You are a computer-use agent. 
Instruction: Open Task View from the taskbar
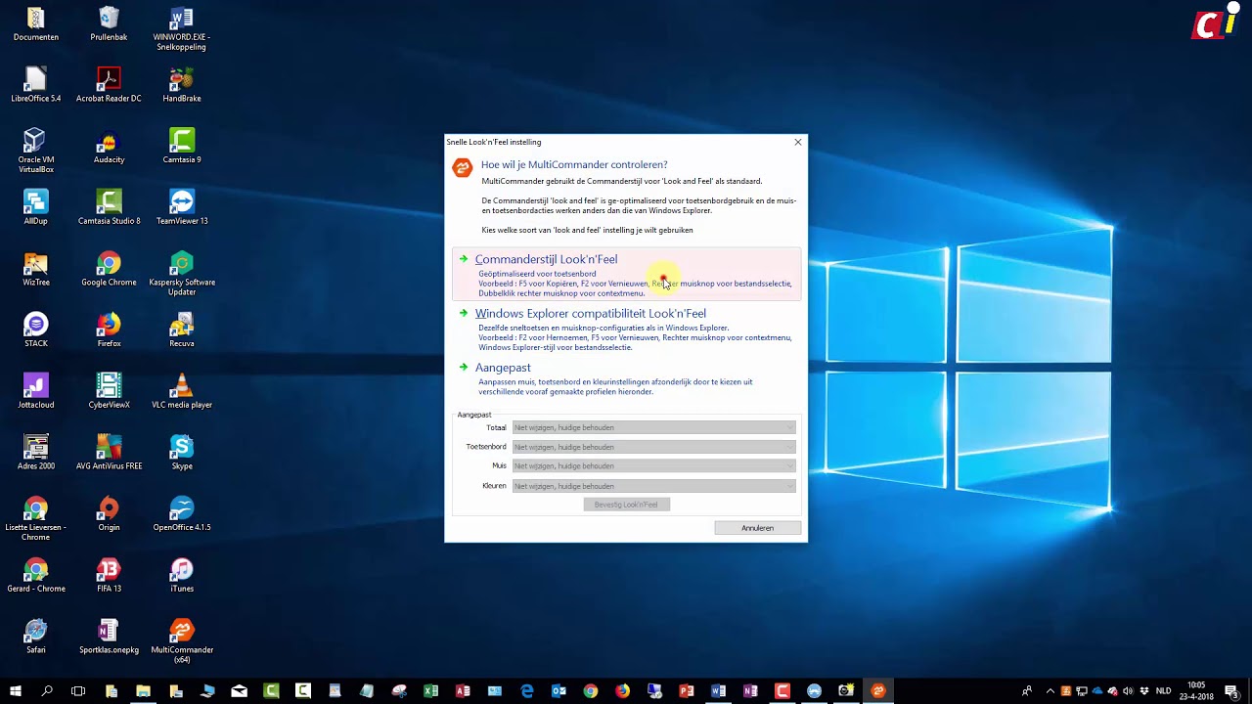point(78,691)
